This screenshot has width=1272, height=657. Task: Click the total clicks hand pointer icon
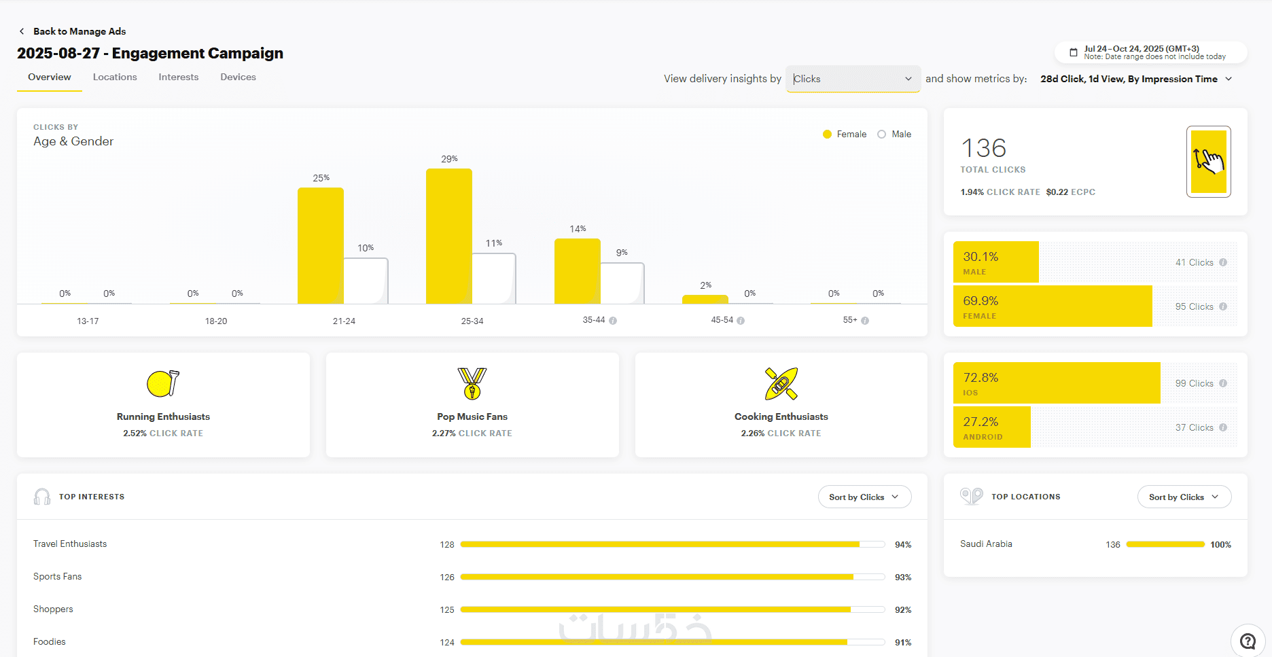(1209, 162)
